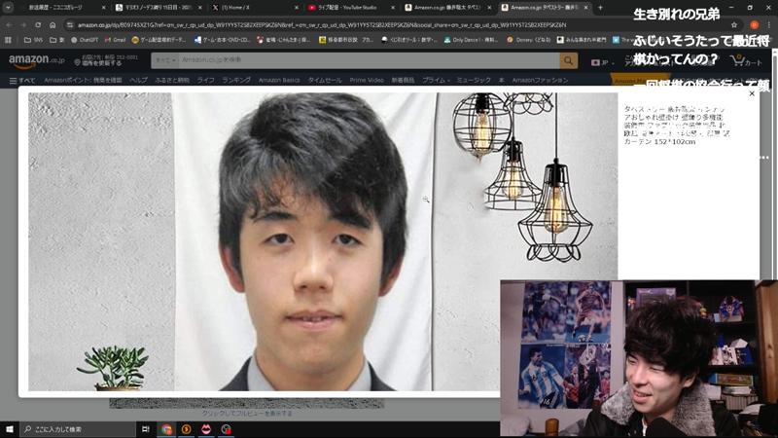
Task: Expand the Prime nav dropdown
Action: tap(436, 80)
